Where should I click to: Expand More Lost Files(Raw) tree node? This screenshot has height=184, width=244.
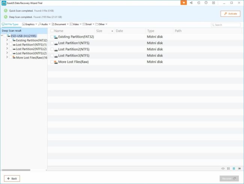[x=7, y=57]
